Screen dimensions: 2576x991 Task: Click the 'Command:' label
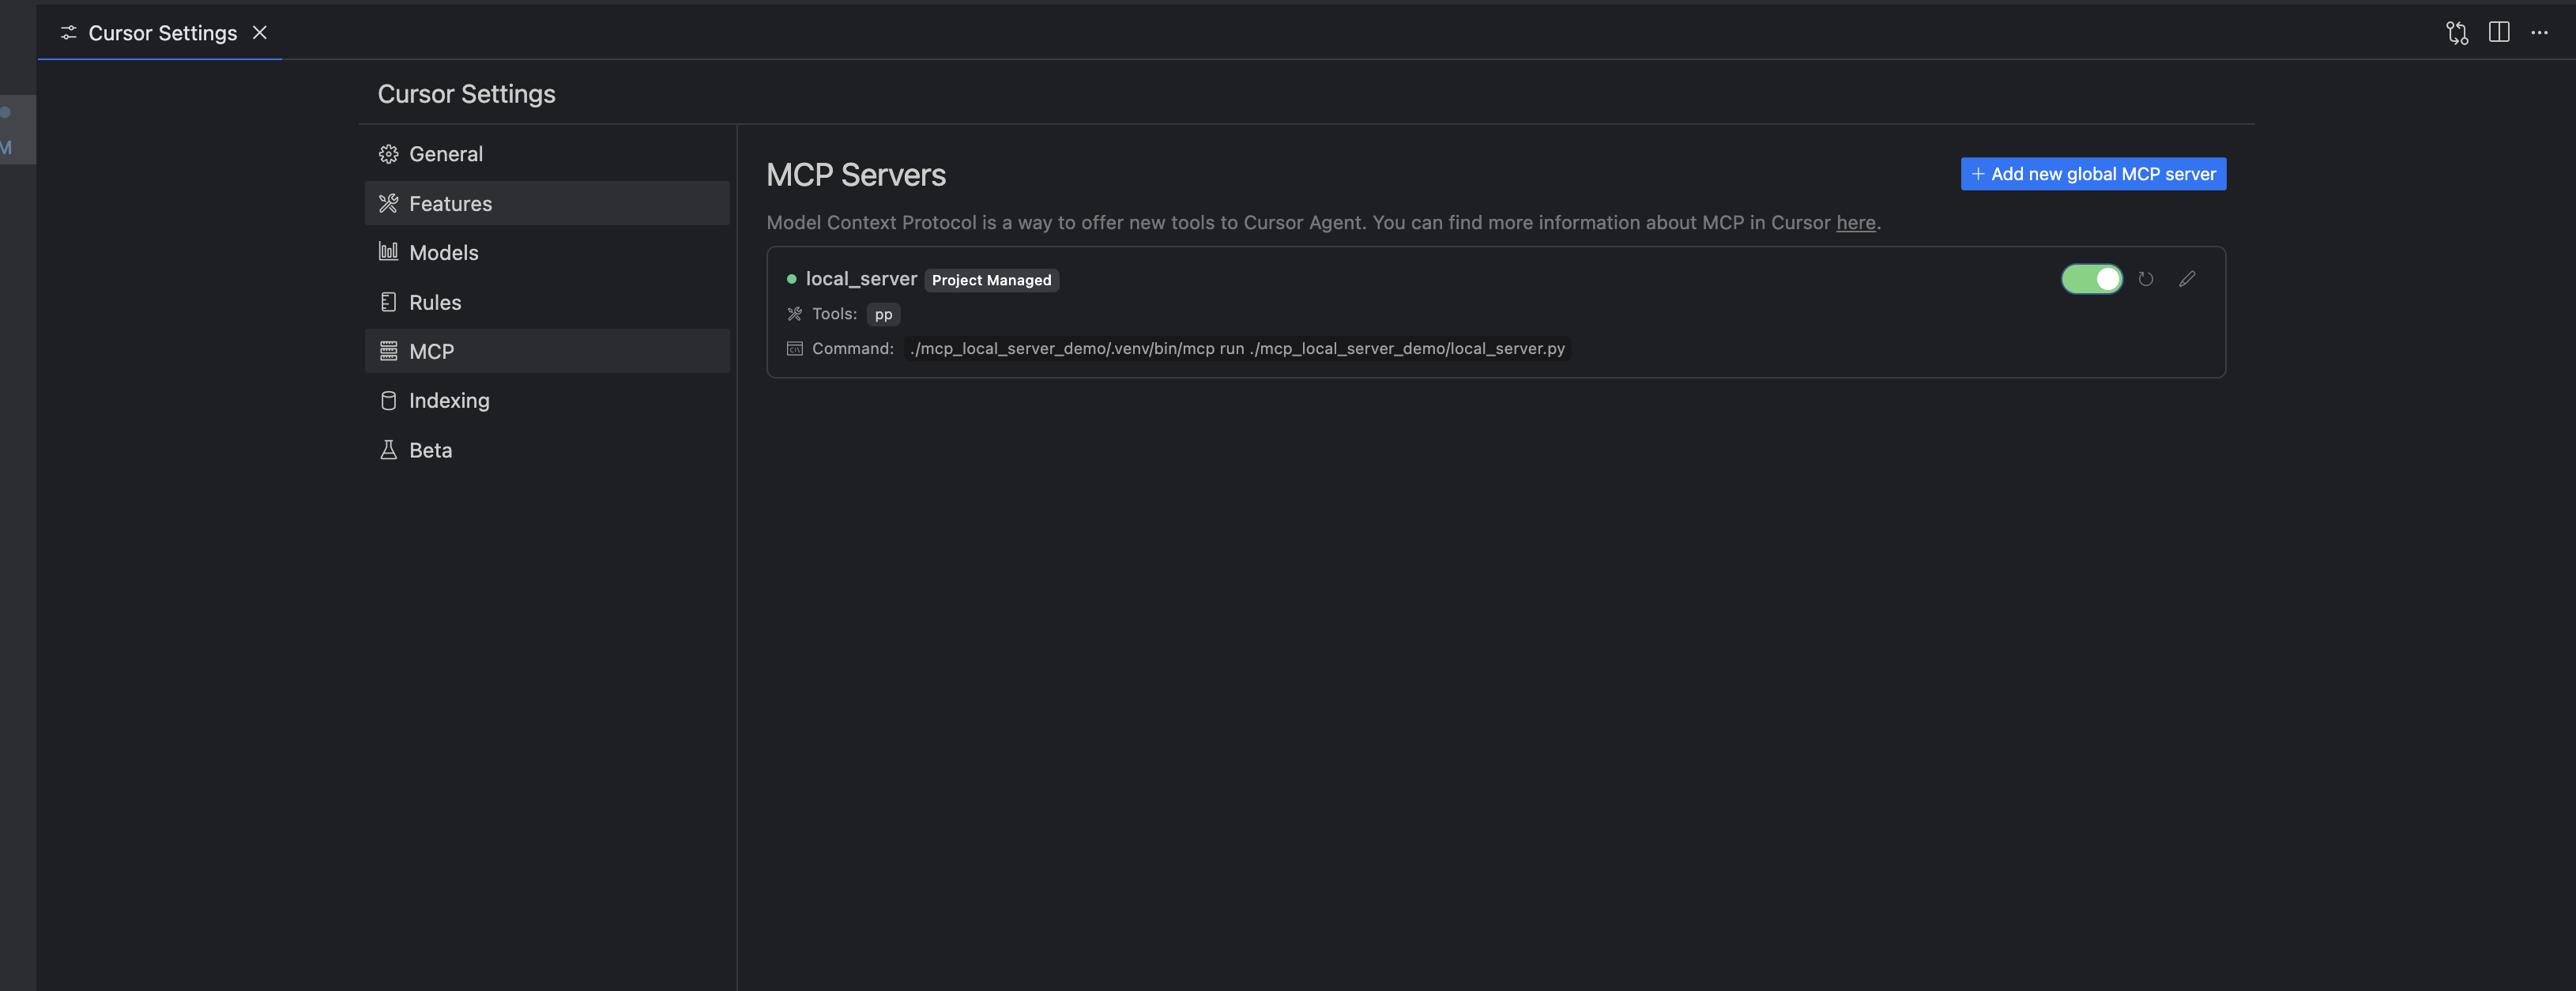coord(852,348)
